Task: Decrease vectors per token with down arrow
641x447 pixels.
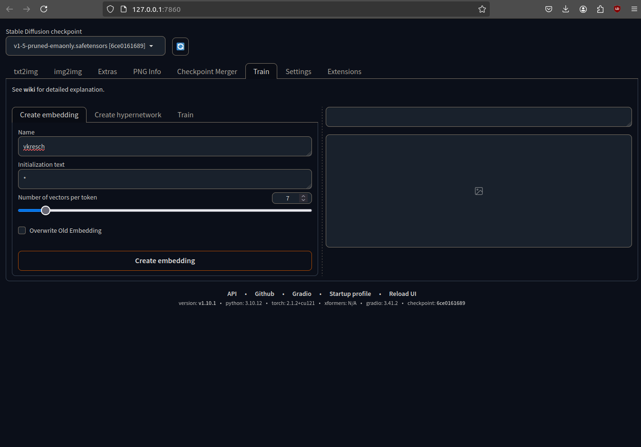Action: click(x=303, y=200)
